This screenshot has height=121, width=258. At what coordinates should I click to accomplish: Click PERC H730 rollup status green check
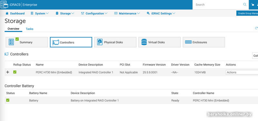15,72
